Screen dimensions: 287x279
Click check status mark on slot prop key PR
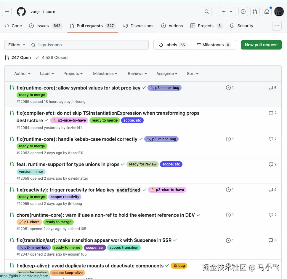(x=144, y=88)
